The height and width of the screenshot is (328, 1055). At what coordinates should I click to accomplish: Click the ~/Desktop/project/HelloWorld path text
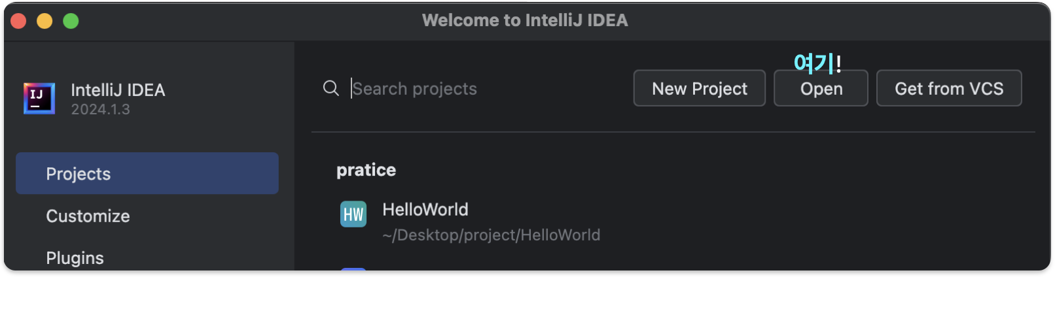point(492,235)
